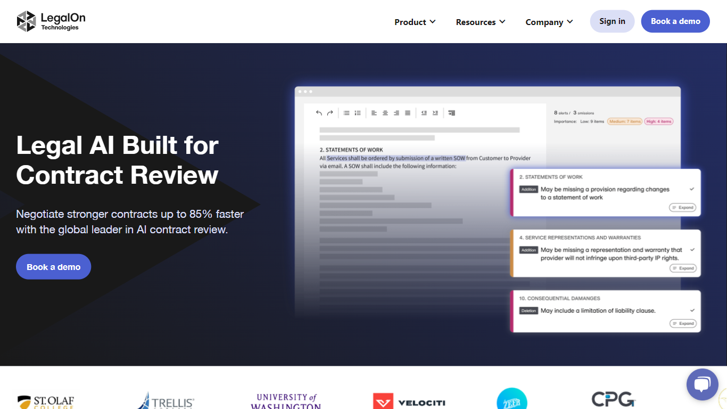Click '4. SERVICE REPRESENTATIONS AND WARRANTIES' card title
Image resolution: width=727 pixels, height=409 pixels.
580,238
